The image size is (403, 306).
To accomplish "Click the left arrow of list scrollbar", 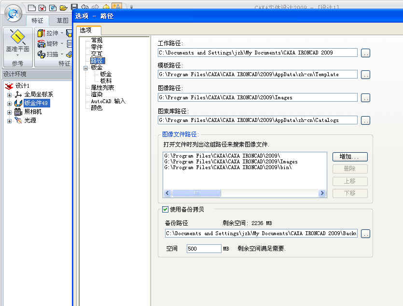I will pos(167,193).
